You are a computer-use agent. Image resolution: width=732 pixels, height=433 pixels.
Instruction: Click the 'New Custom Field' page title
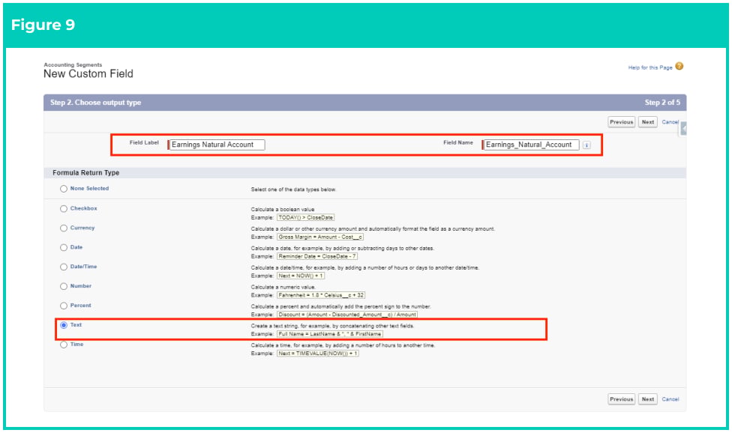click(x=88, y=73)
